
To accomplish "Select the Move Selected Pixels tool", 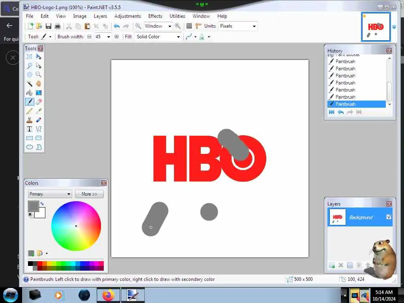I will 39,56.
